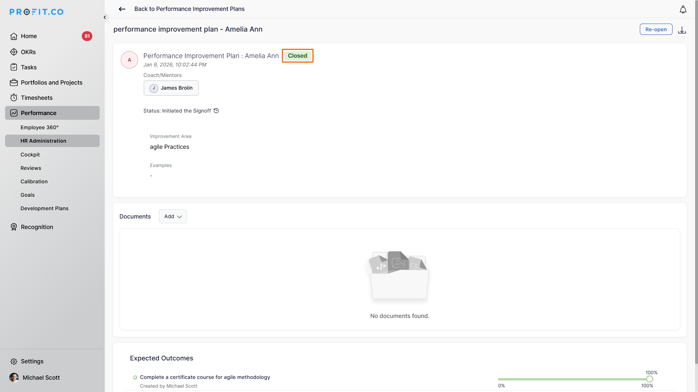Screen dimensions: 698x392
Task: Expand the Add documents dropdown
Action: click(173, 216)
